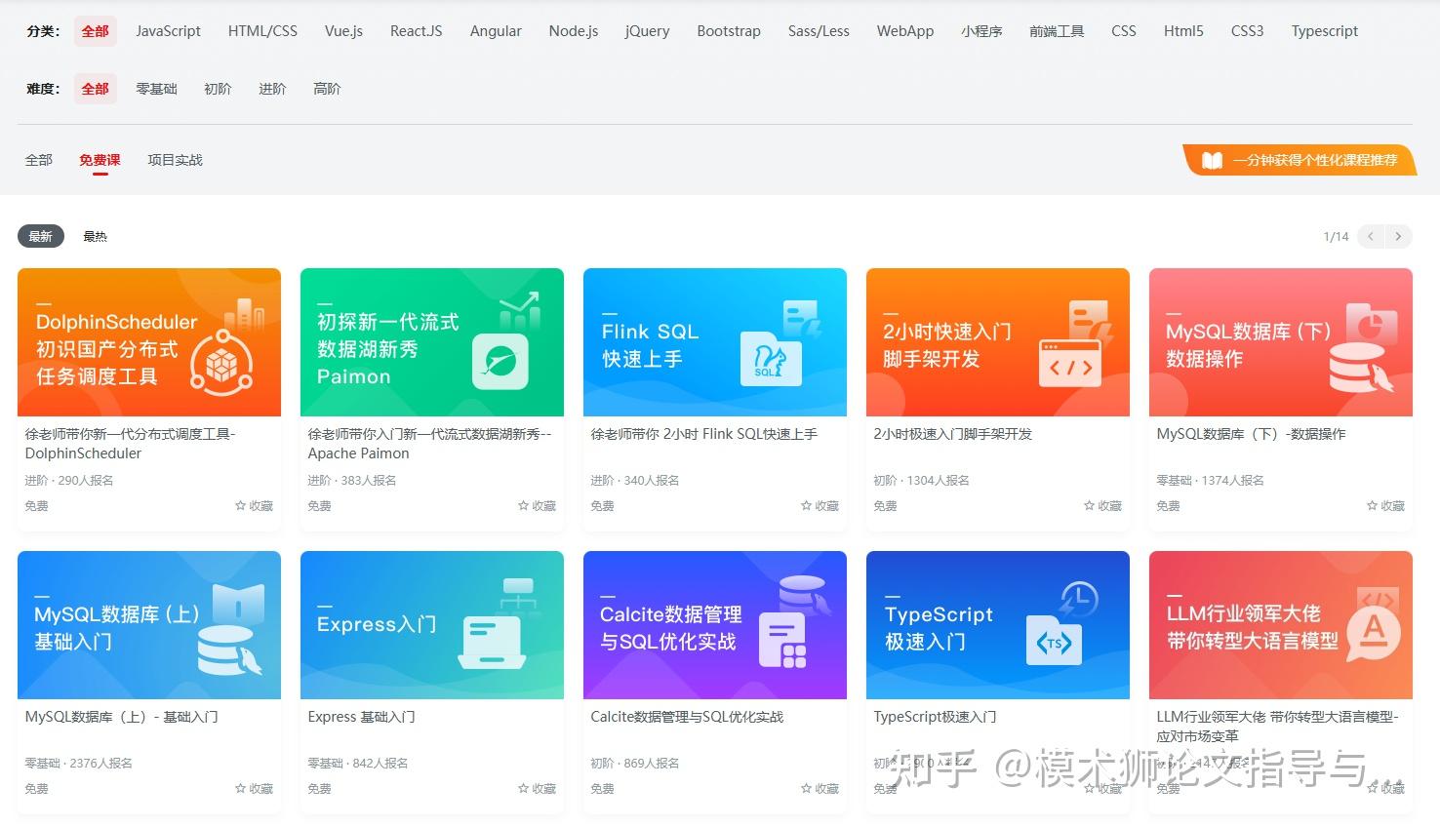The width and height of the screenshot is (1440, 827).
Task: Open the LLM行业领军大佬 course thumbnail
Action: [1281, 625]
